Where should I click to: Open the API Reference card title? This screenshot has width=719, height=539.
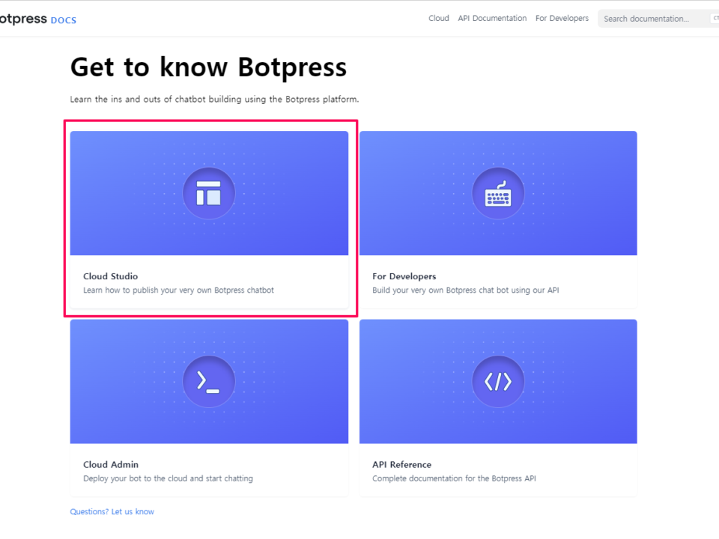(x=401, y=464)
